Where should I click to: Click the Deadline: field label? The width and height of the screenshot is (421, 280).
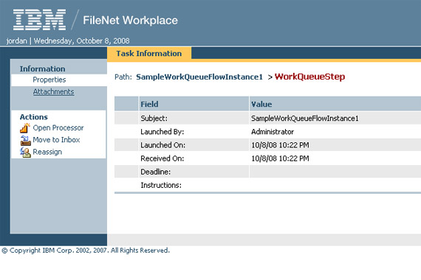tap(155, 172)
